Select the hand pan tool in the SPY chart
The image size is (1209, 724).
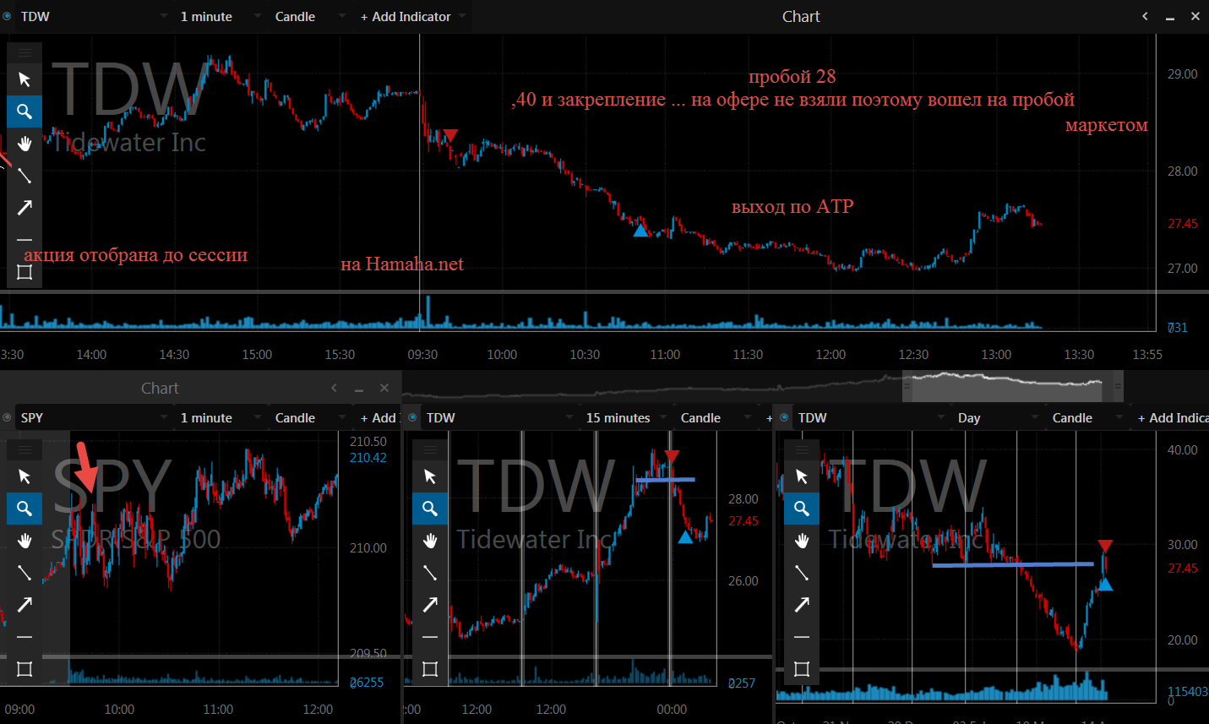pos(25,541)
